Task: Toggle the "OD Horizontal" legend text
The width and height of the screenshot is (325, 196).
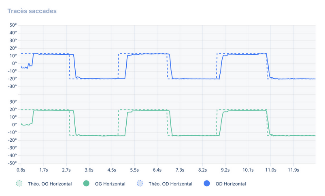Action: click(231, 184)
